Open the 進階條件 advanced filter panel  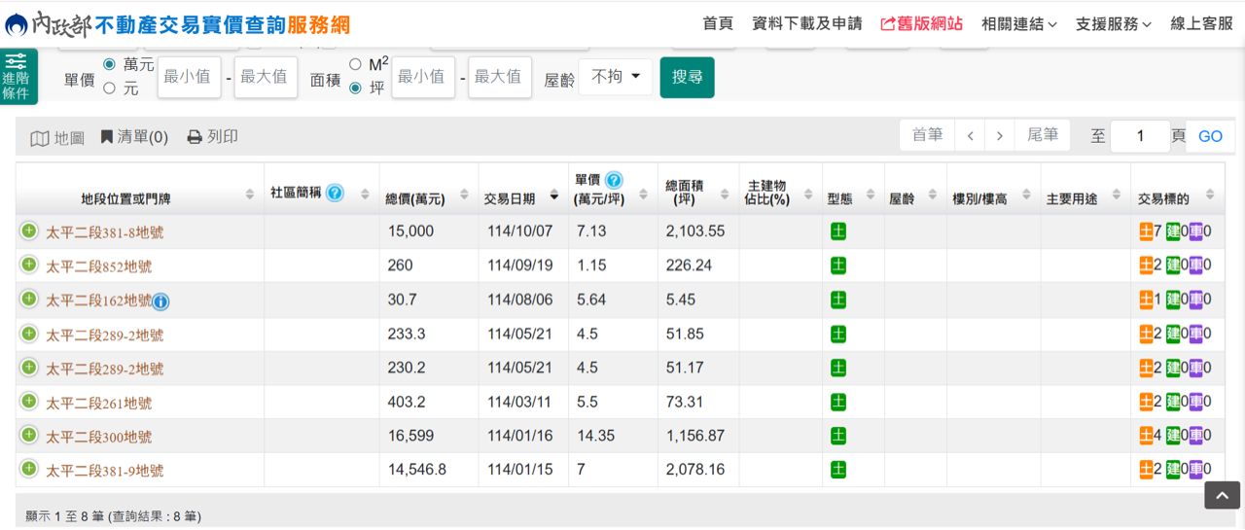[17, 77]
